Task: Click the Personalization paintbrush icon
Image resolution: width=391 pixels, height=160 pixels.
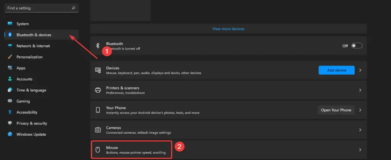Action: coord(10,57)
